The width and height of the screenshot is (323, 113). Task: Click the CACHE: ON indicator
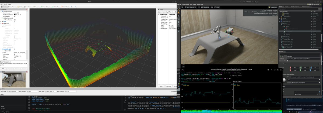click(317, 4)
